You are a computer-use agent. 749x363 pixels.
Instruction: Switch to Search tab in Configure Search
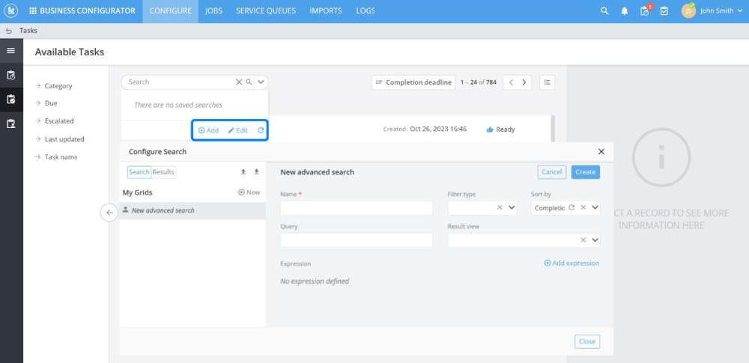point(139,172)
